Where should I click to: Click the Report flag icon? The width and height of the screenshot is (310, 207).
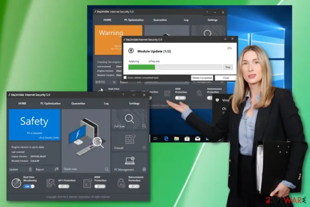pyautogui.click(x=57, y=169)
